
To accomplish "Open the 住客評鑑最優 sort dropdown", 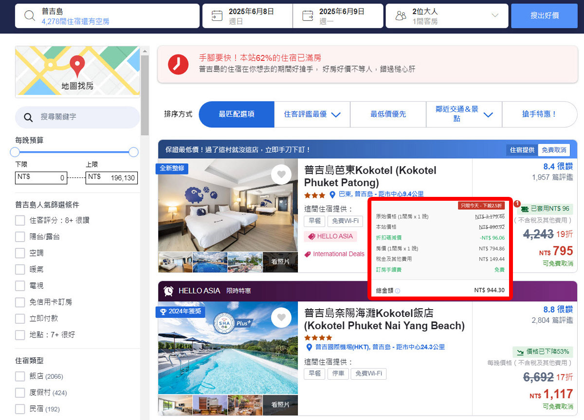I will (x=312, y=114).
